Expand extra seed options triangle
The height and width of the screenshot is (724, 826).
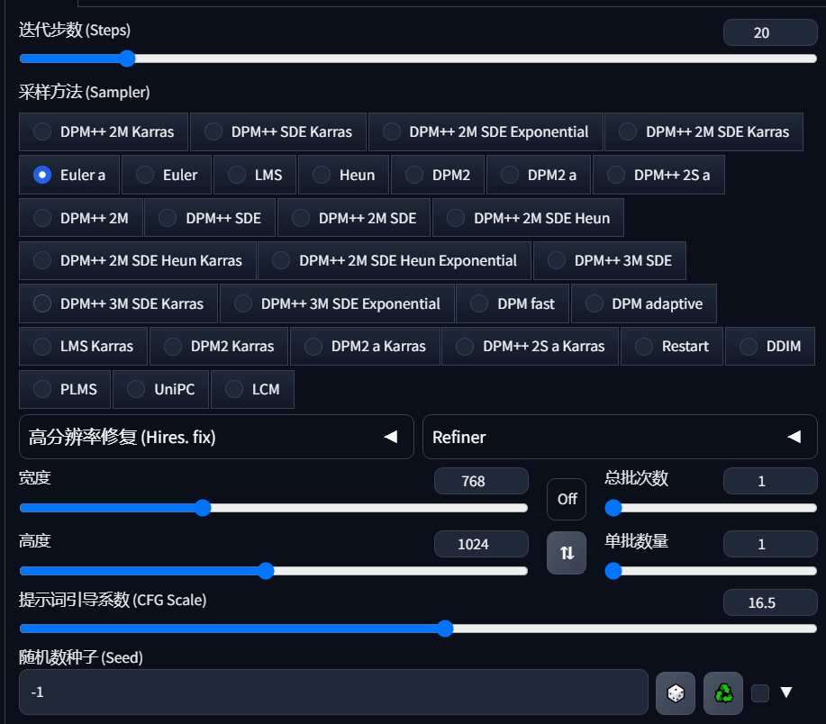pos(786,692)
